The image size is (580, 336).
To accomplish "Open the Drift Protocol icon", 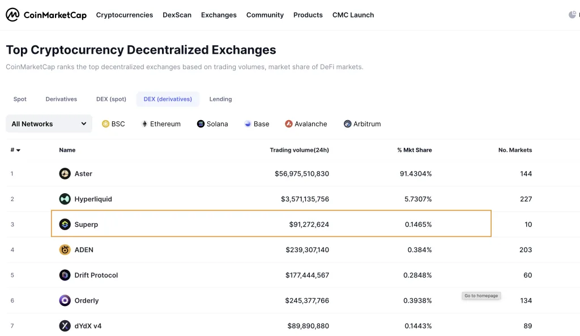I will click(x=65, y=275).
